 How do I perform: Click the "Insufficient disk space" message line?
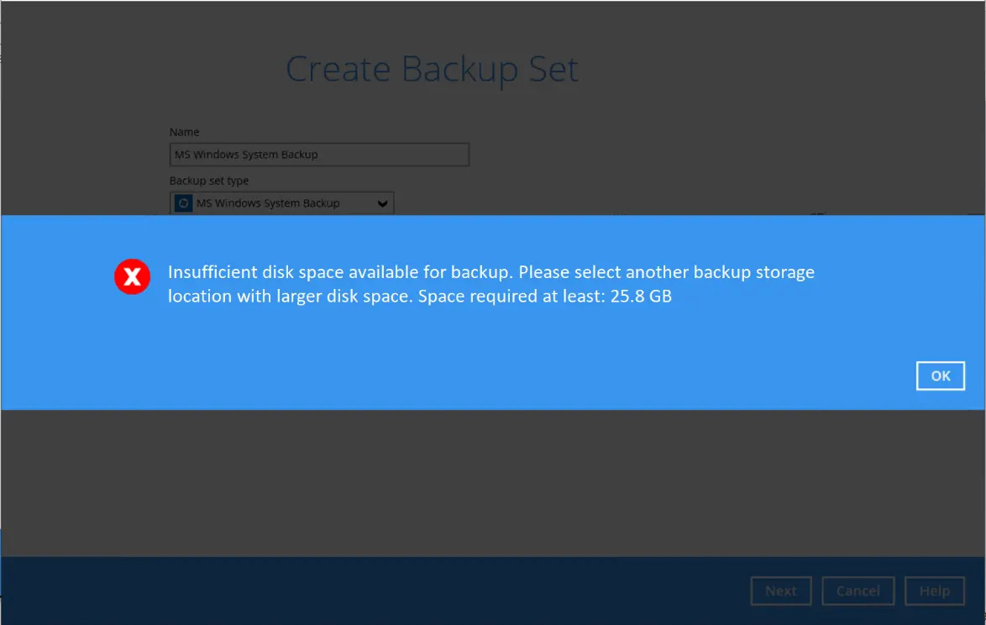click(490, 272)
